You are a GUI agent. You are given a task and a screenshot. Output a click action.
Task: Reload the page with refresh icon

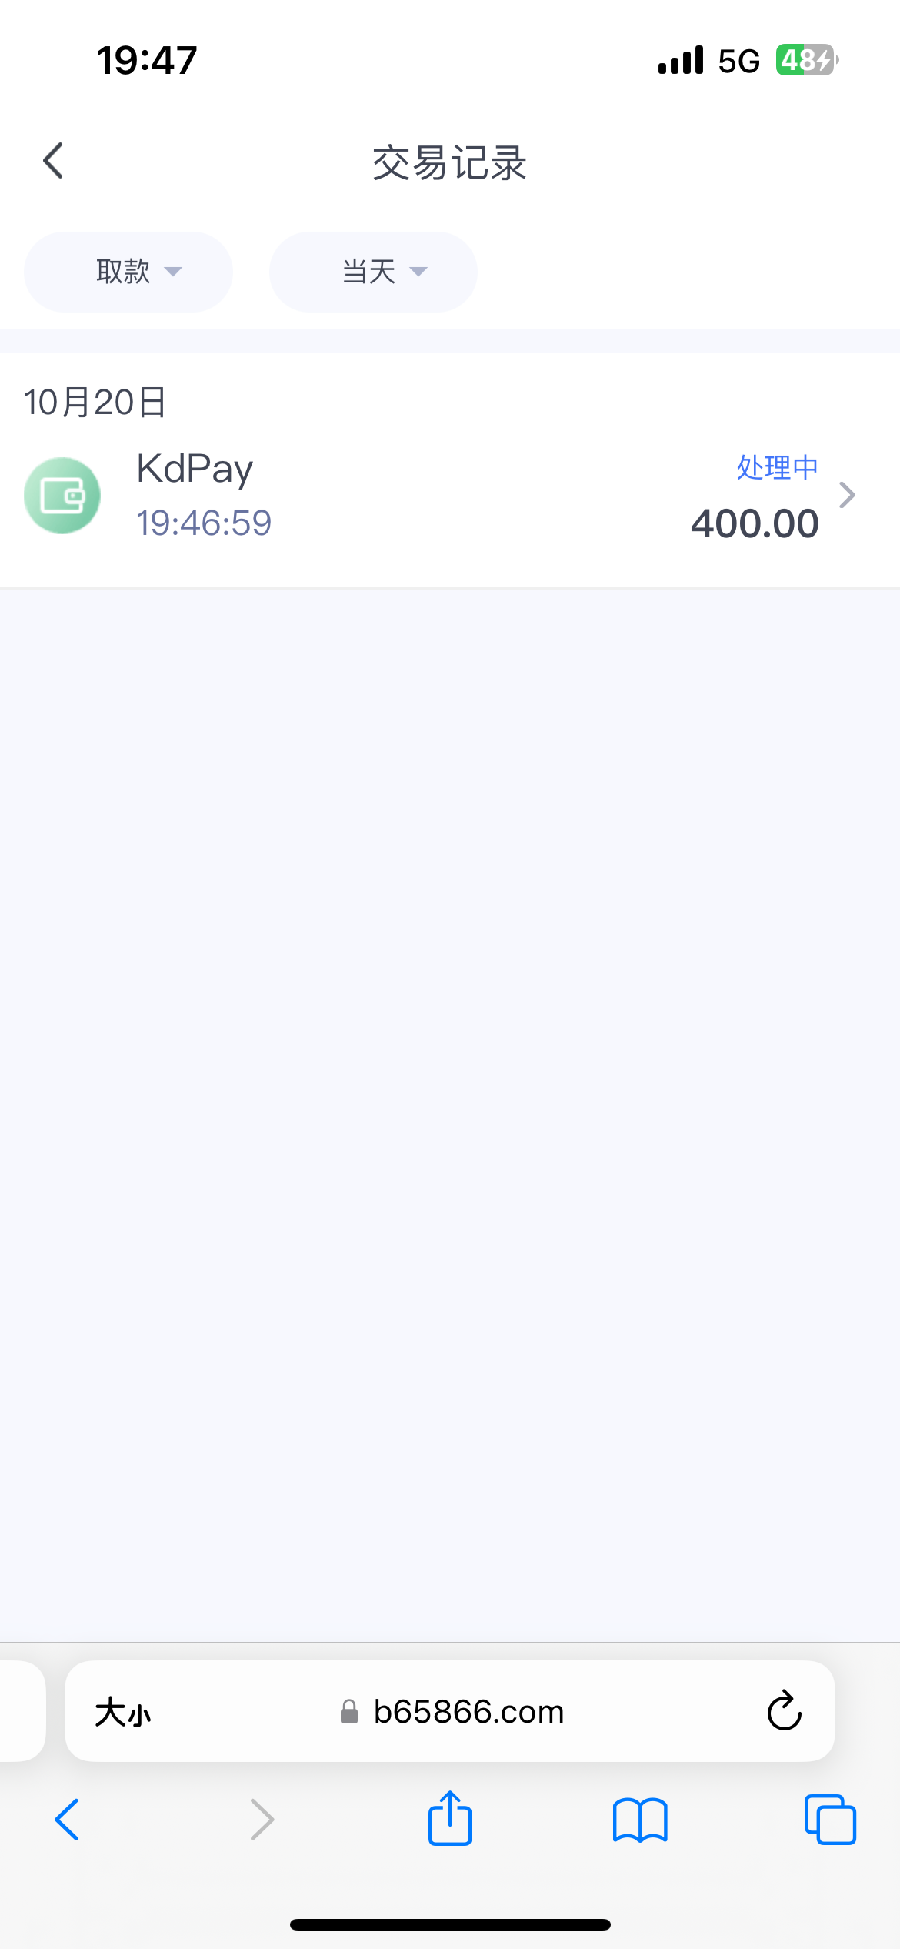tap(784, 1712)
